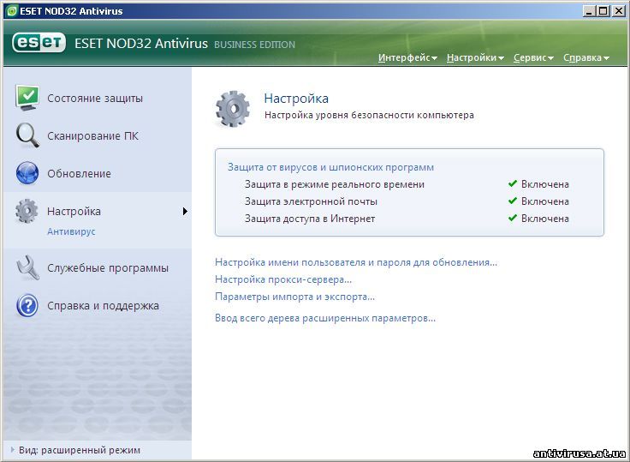The image size is (630, 462).
Task: Open the proxy server setup link
Action: [283, 279]
